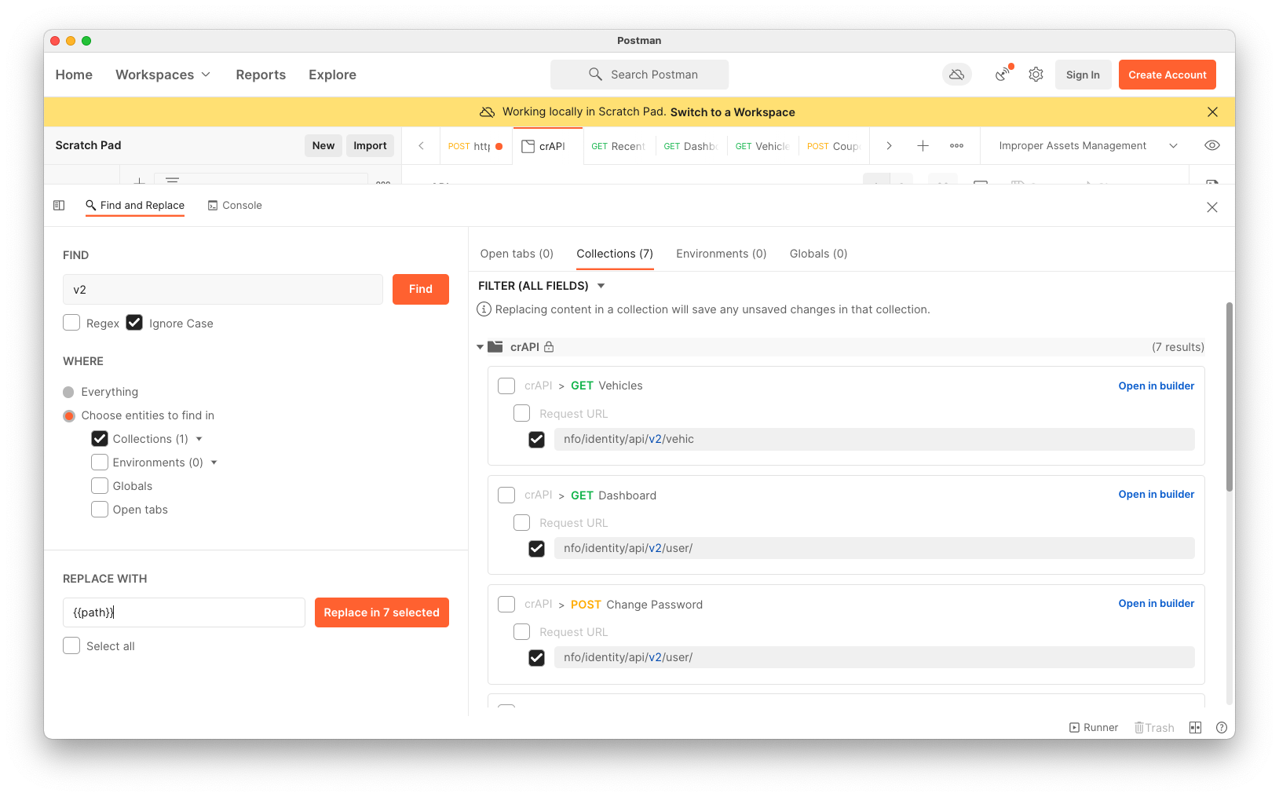The width and height of the screenshot is (1279, 797).
Task: Uncheck the v2 match under POST Change Password
Action: [536, 657]
